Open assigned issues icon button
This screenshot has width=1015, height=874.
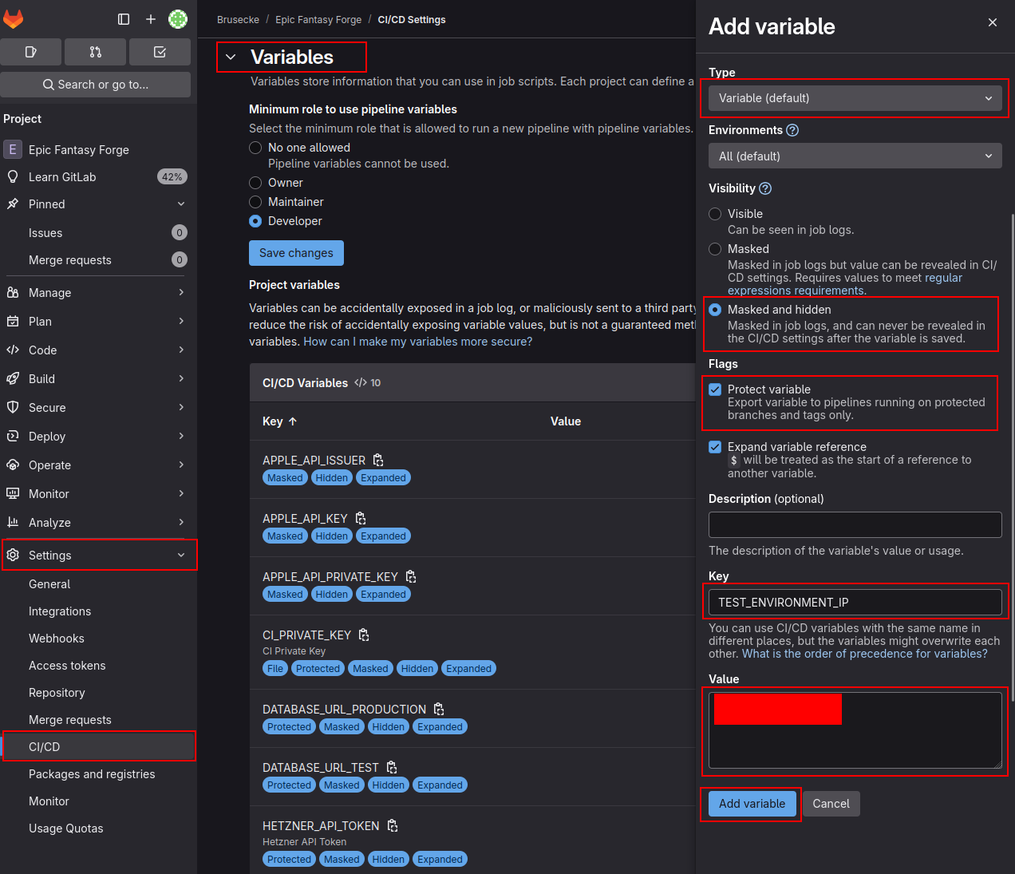click(31, 52)
